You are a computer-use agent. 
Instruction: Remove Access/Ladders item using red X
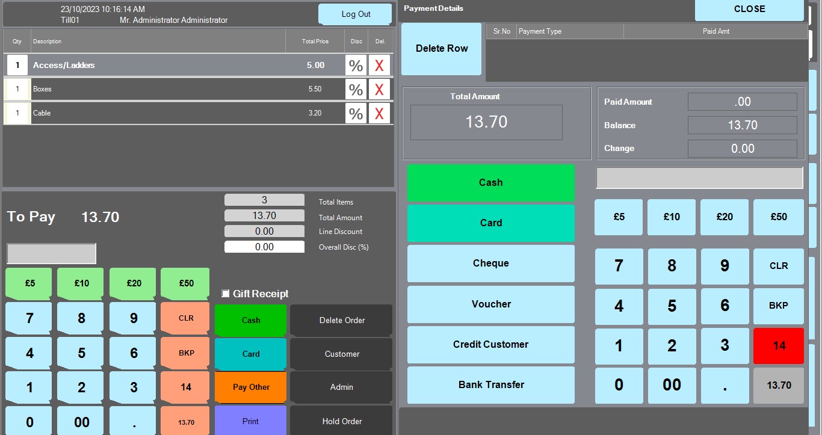[x=379, y=65]
